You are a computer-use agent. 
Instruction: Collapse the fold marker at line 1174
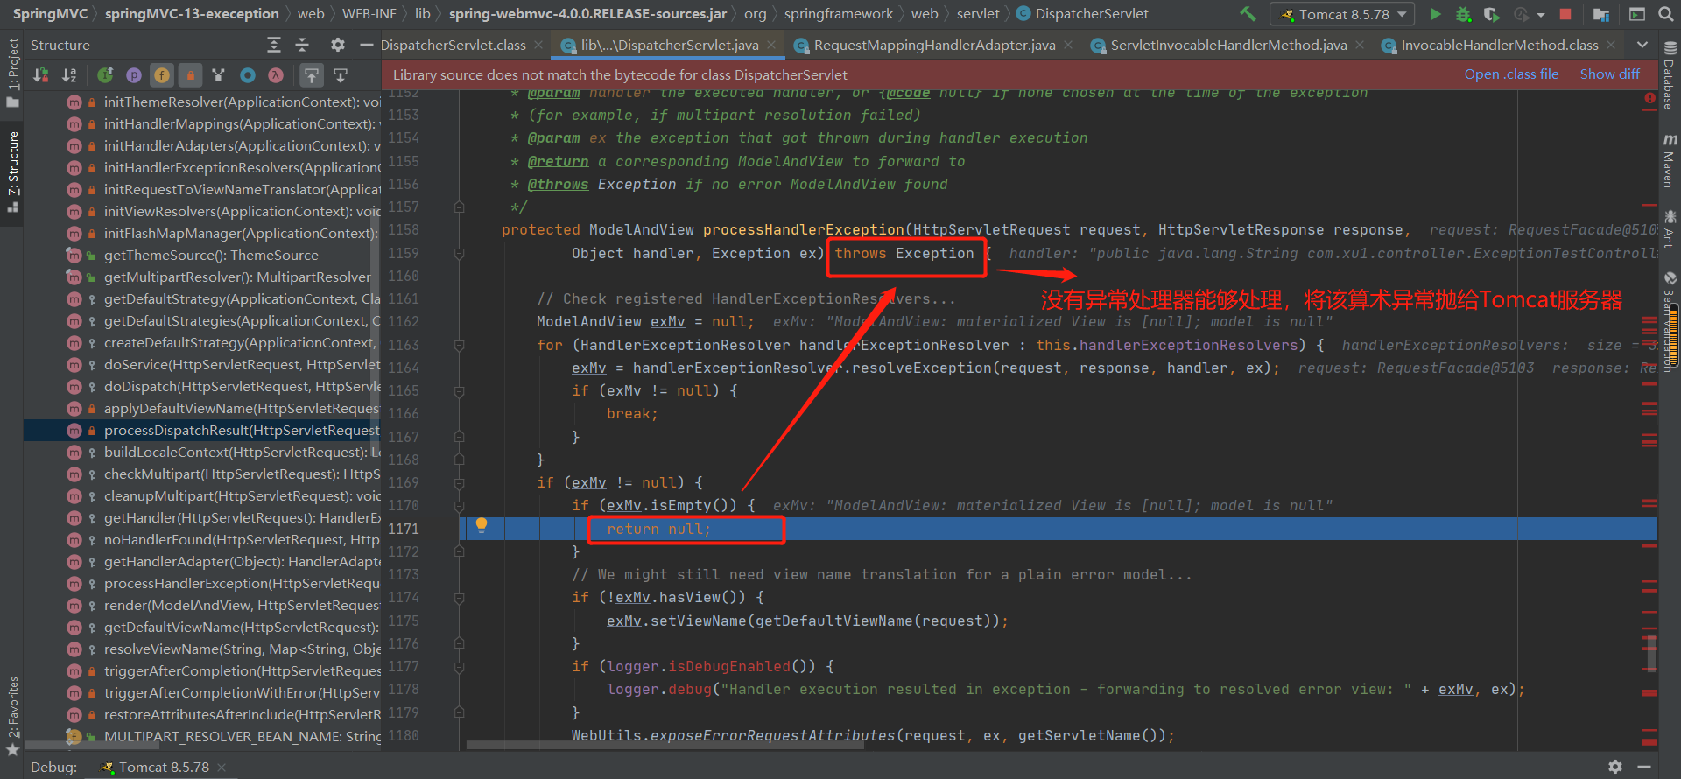459,598
